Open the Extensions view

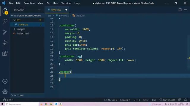5,53
